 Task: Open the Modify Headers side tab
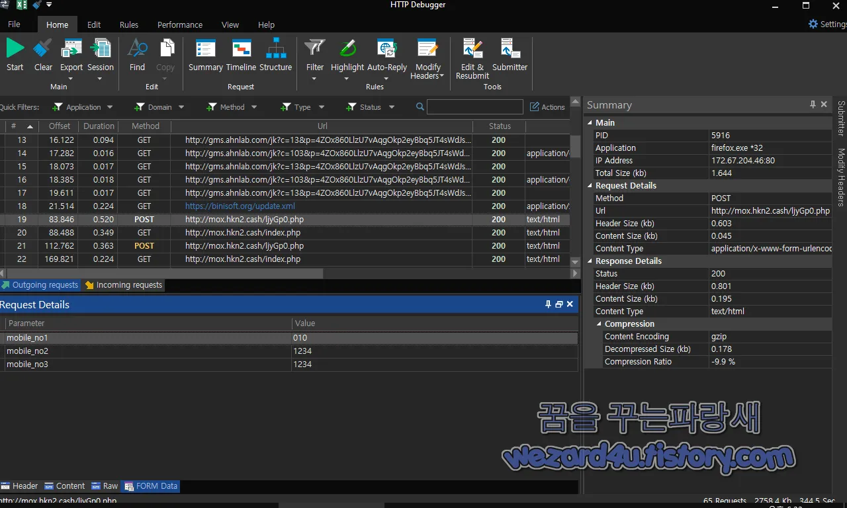click(x=841, y=177)
